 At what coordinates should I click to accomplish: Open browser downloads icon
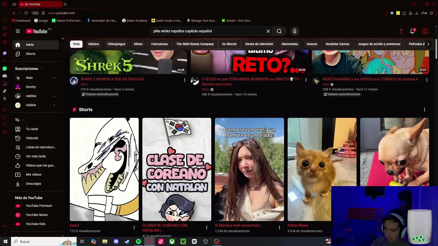click(416, 13)
